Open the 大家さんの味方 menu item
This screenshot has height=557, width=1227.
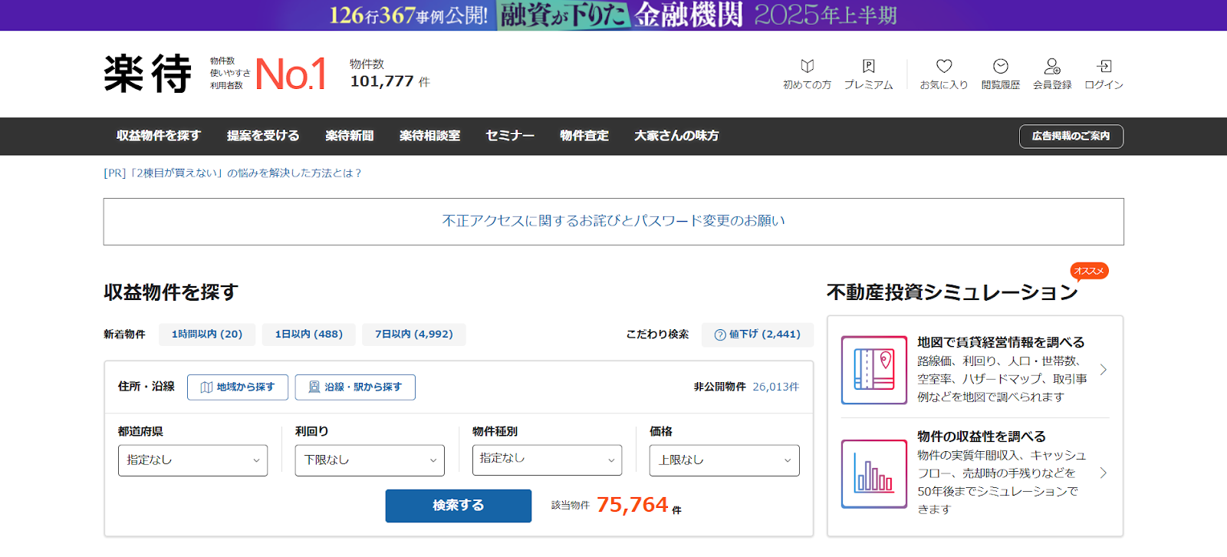pos(676,136)
